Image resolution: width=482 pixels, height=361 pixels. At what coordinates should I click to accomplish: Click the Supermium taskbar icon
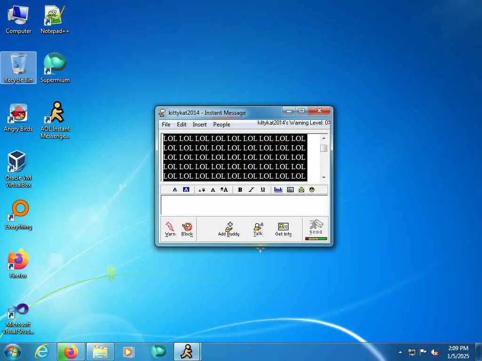coord(158,352)
